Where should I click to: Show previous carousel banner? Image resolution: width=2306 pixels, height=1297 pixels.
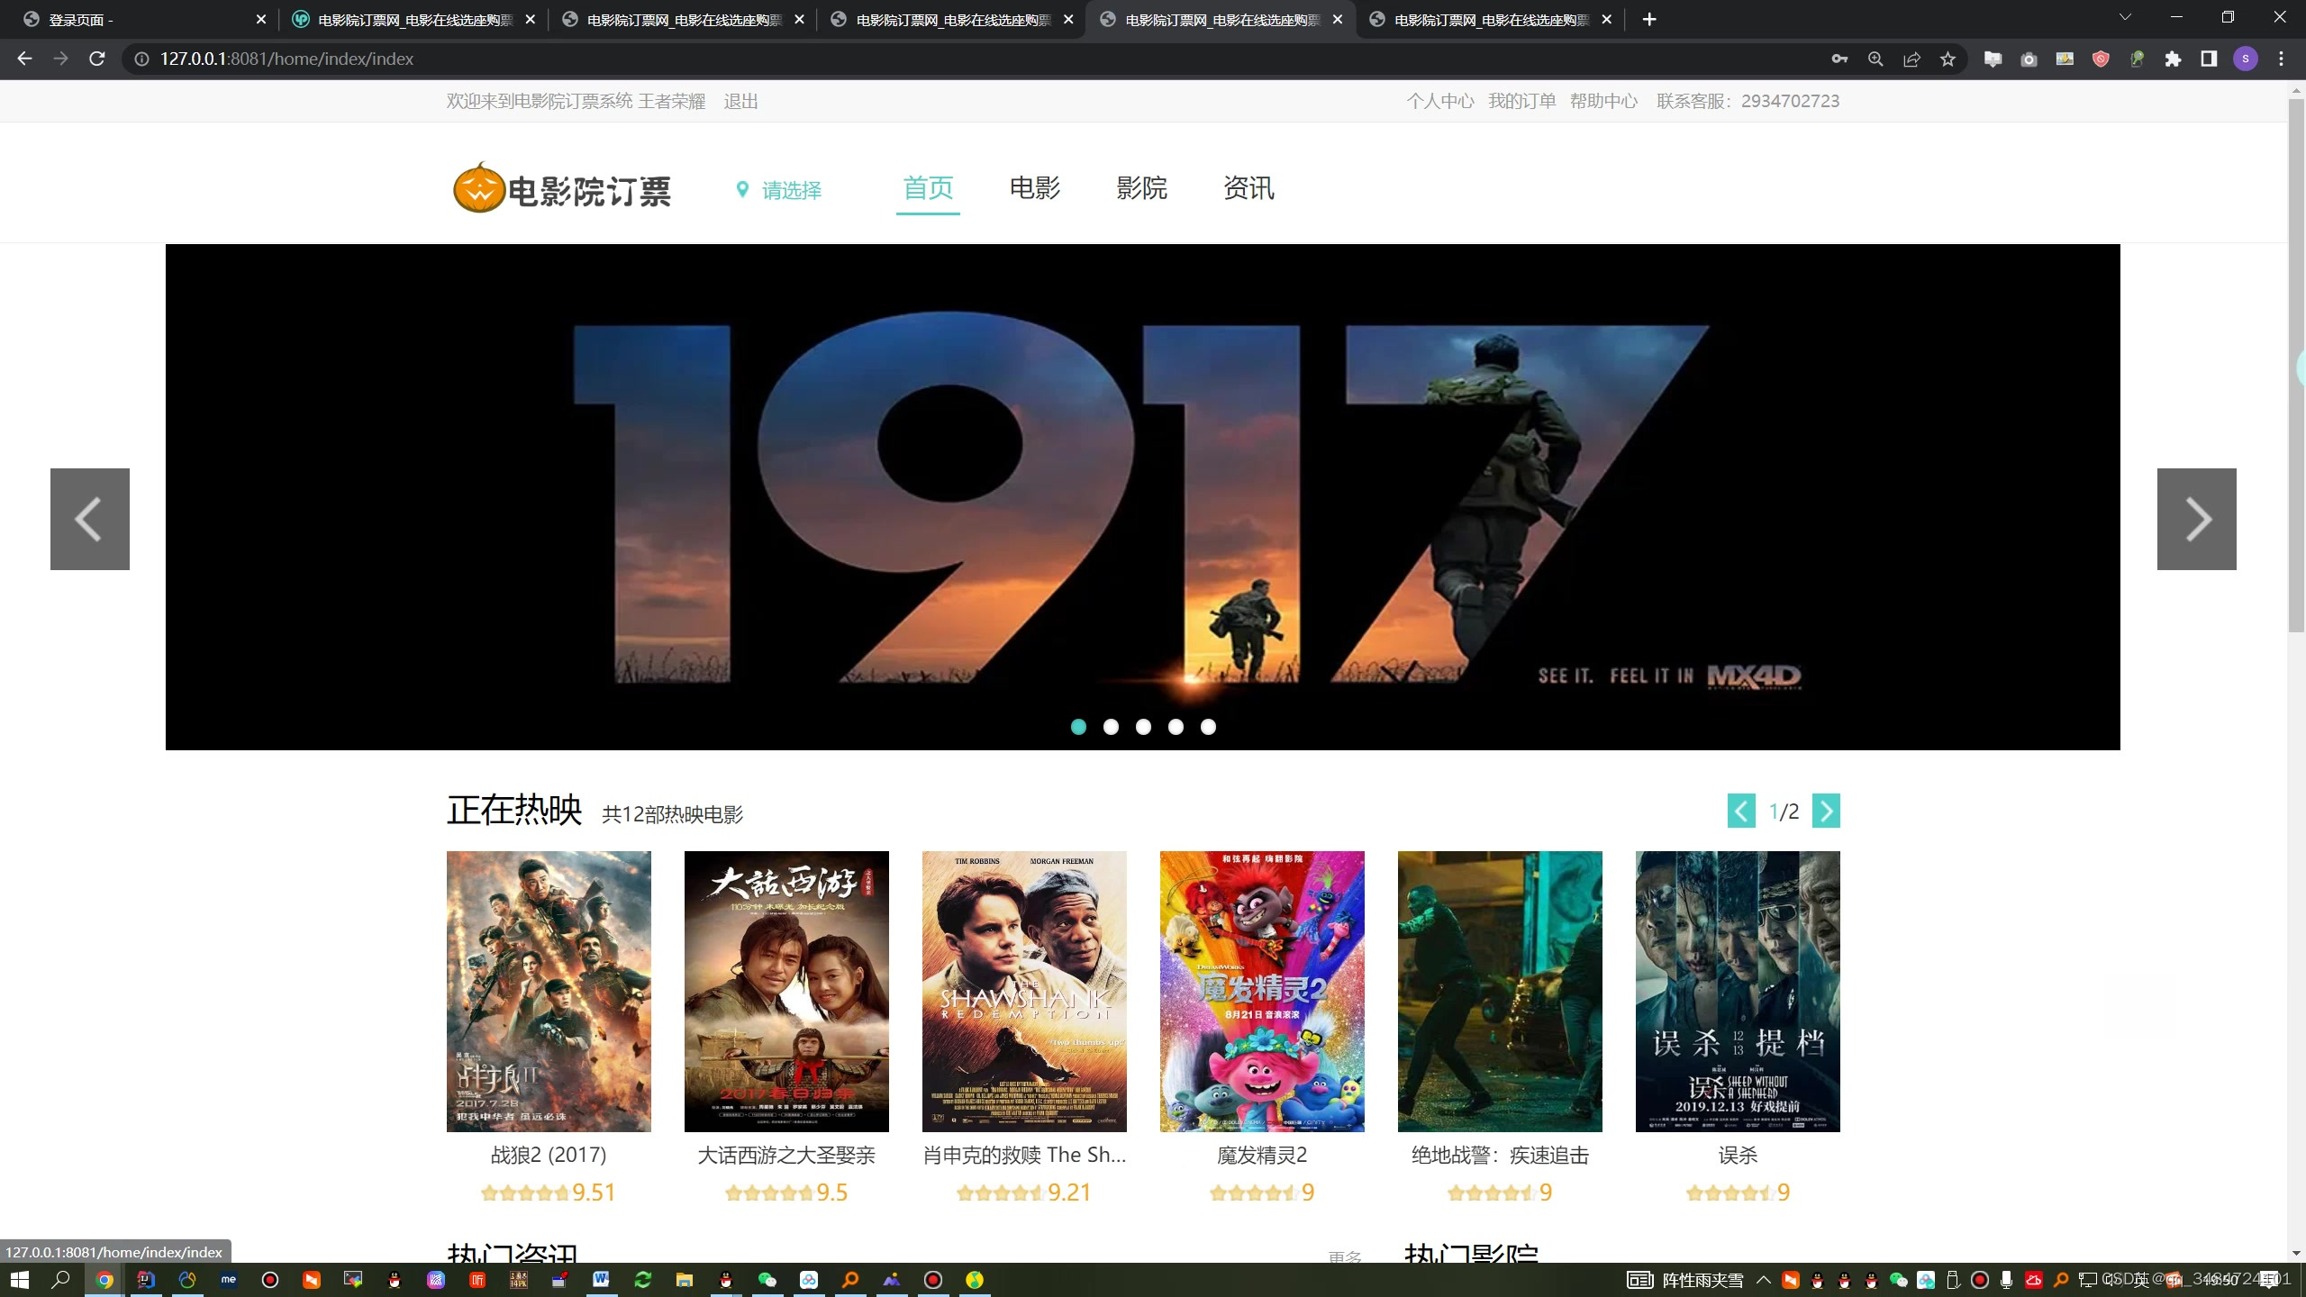(x=90, y=519)
